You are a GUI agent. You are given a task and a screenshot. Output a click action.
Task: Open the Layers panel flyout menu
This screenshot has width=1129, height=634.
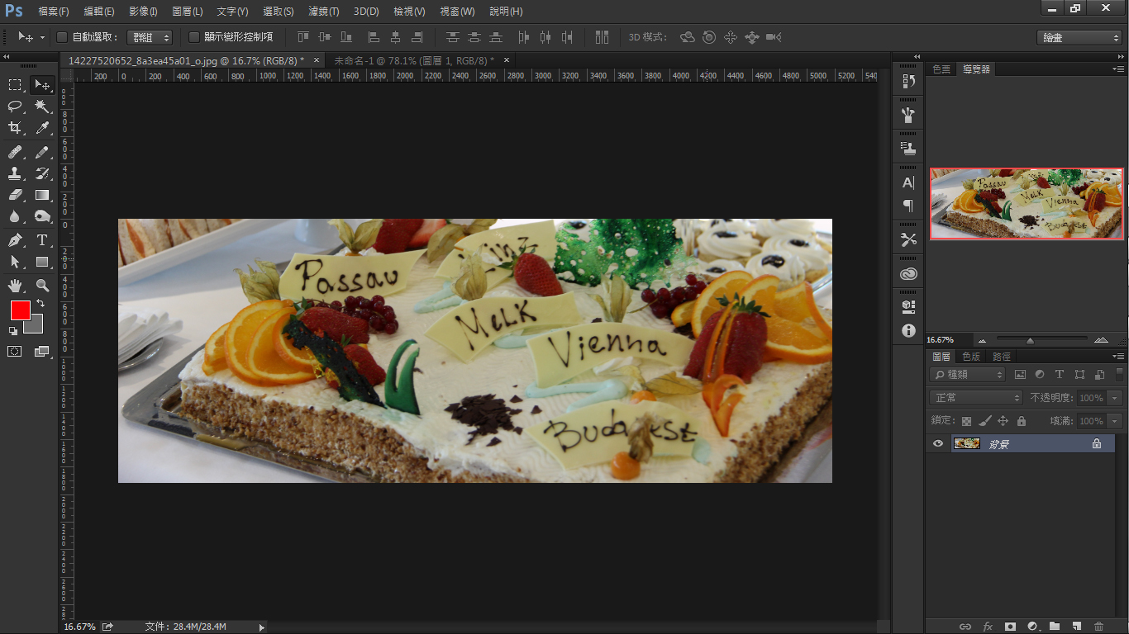[x=1118, y=357]
